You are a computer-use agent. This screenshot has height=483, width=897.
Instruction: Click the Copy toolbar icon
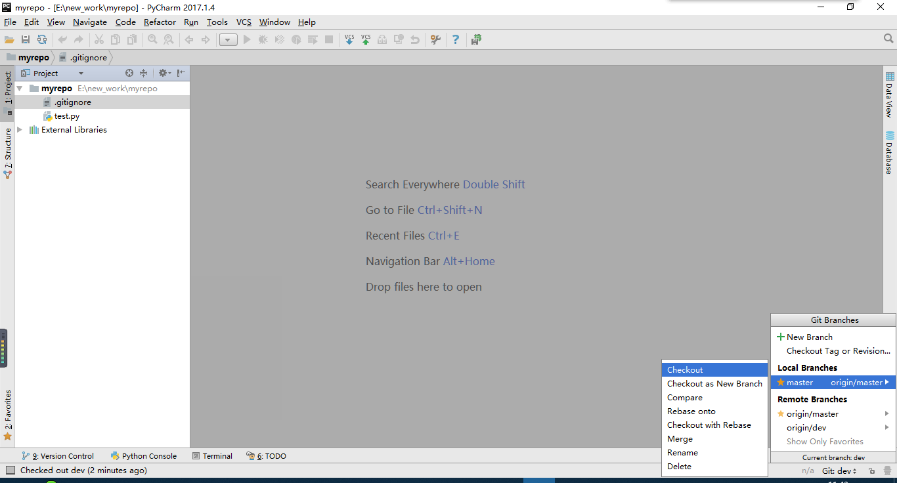pyautogui.click(x=116, y=40)
